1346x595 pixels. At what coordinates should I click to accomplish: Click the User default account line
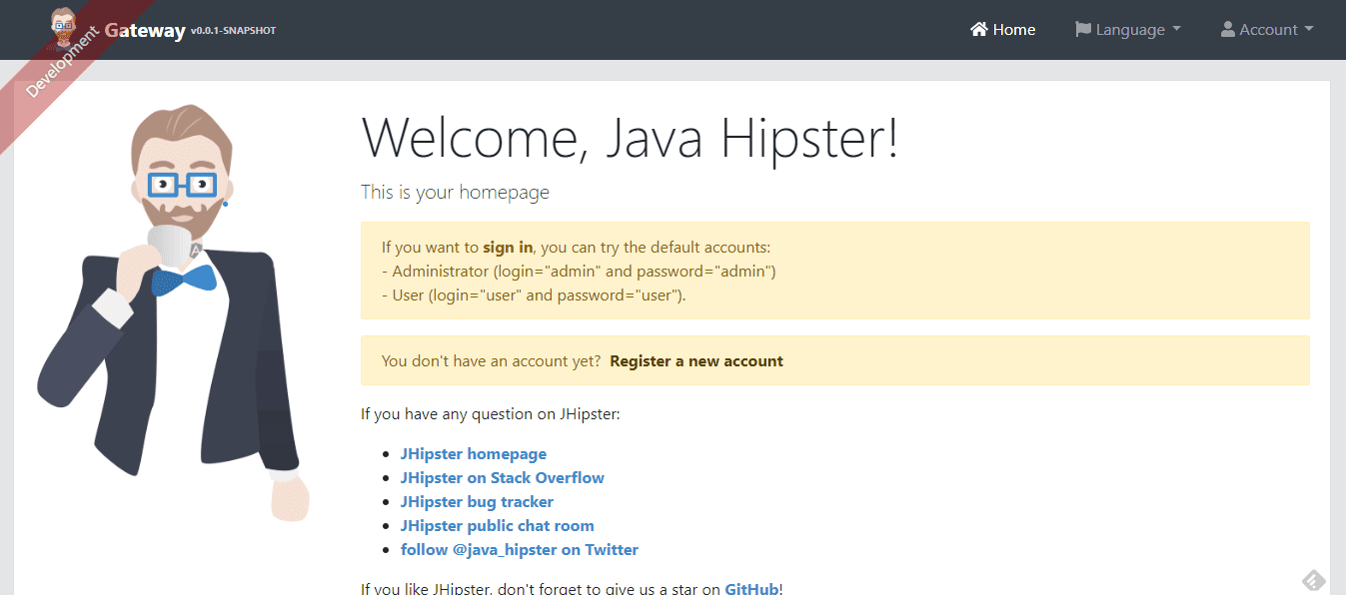click(x=534, y=295)
